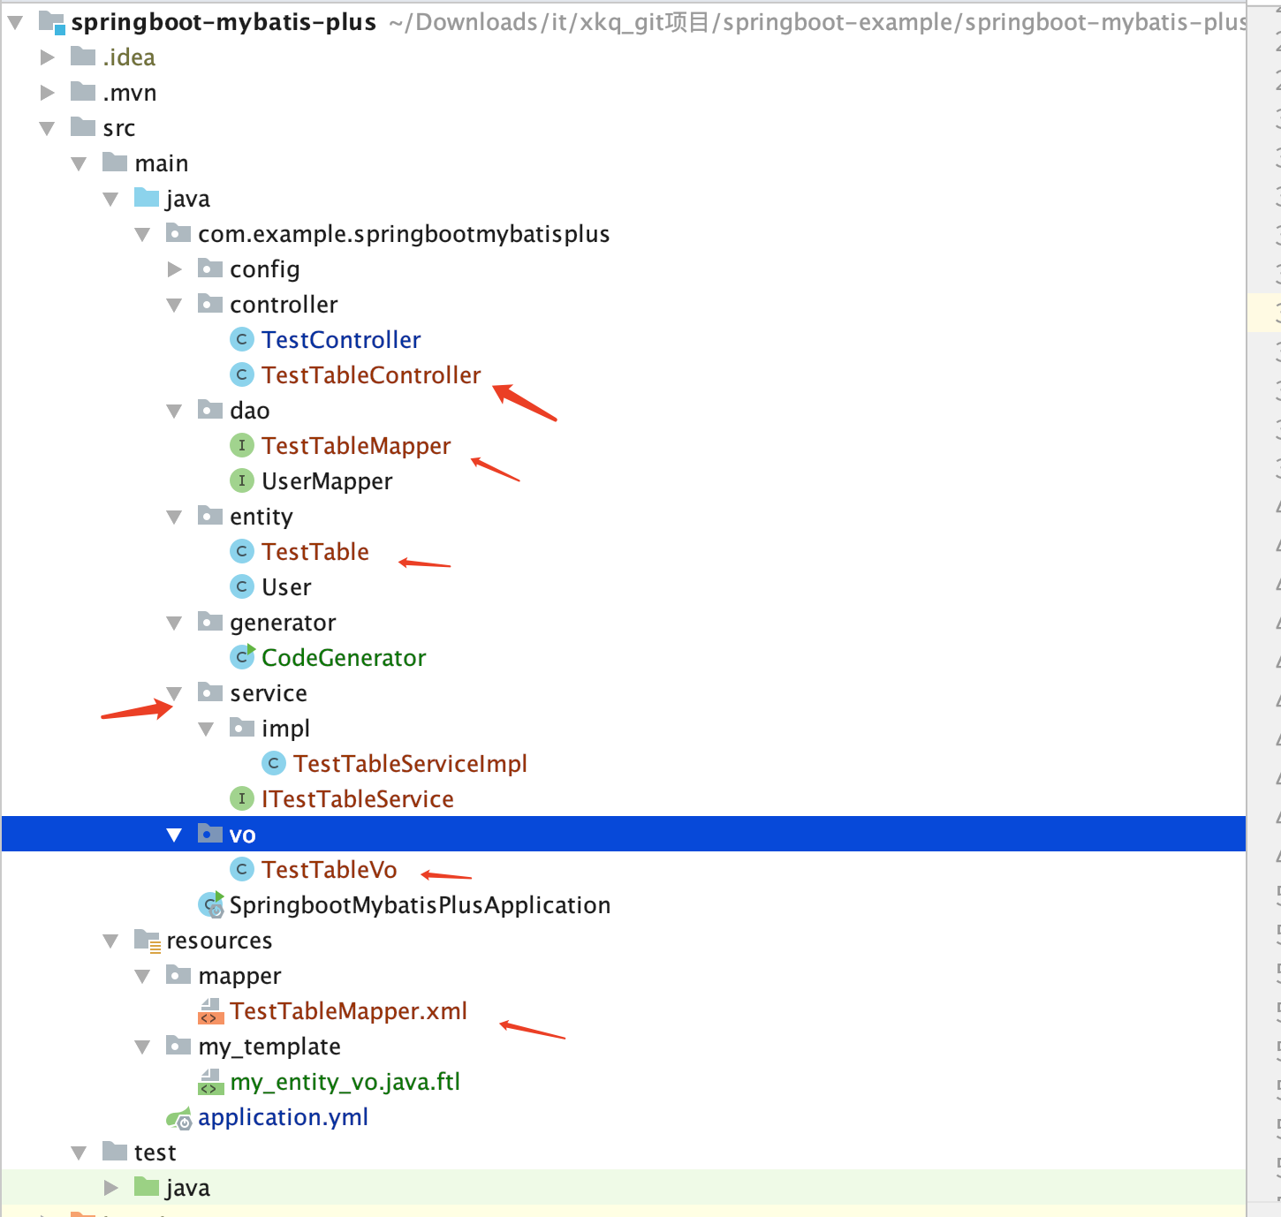
Task: Select CodeGenerator in the generator package
Action: click(344, 658)
